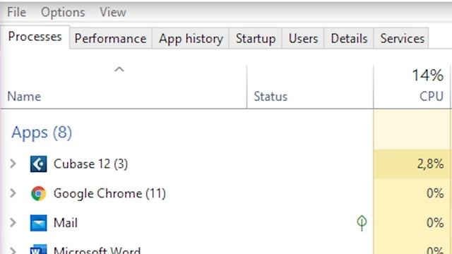452x254 pixels.
Task: Expand the Google Chrome process group
Action: (x=13, y=193)
